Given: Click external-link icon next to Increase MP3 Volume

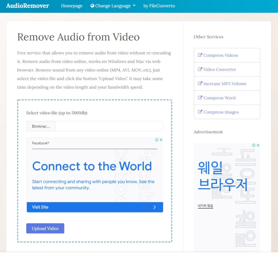Looking at the screenshot, I should pyautogui.click(x=200, y=83).
